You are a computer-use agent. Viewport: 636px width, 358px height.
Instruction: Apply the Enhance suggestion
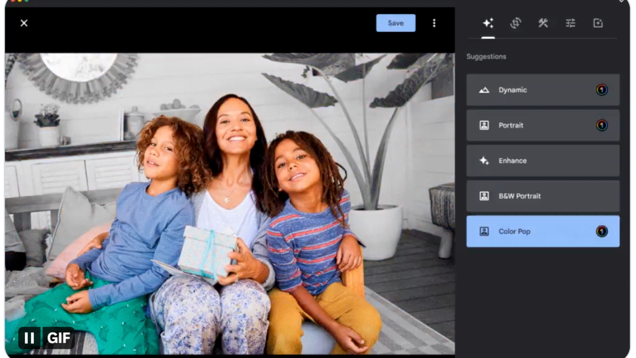click(543, 161)
